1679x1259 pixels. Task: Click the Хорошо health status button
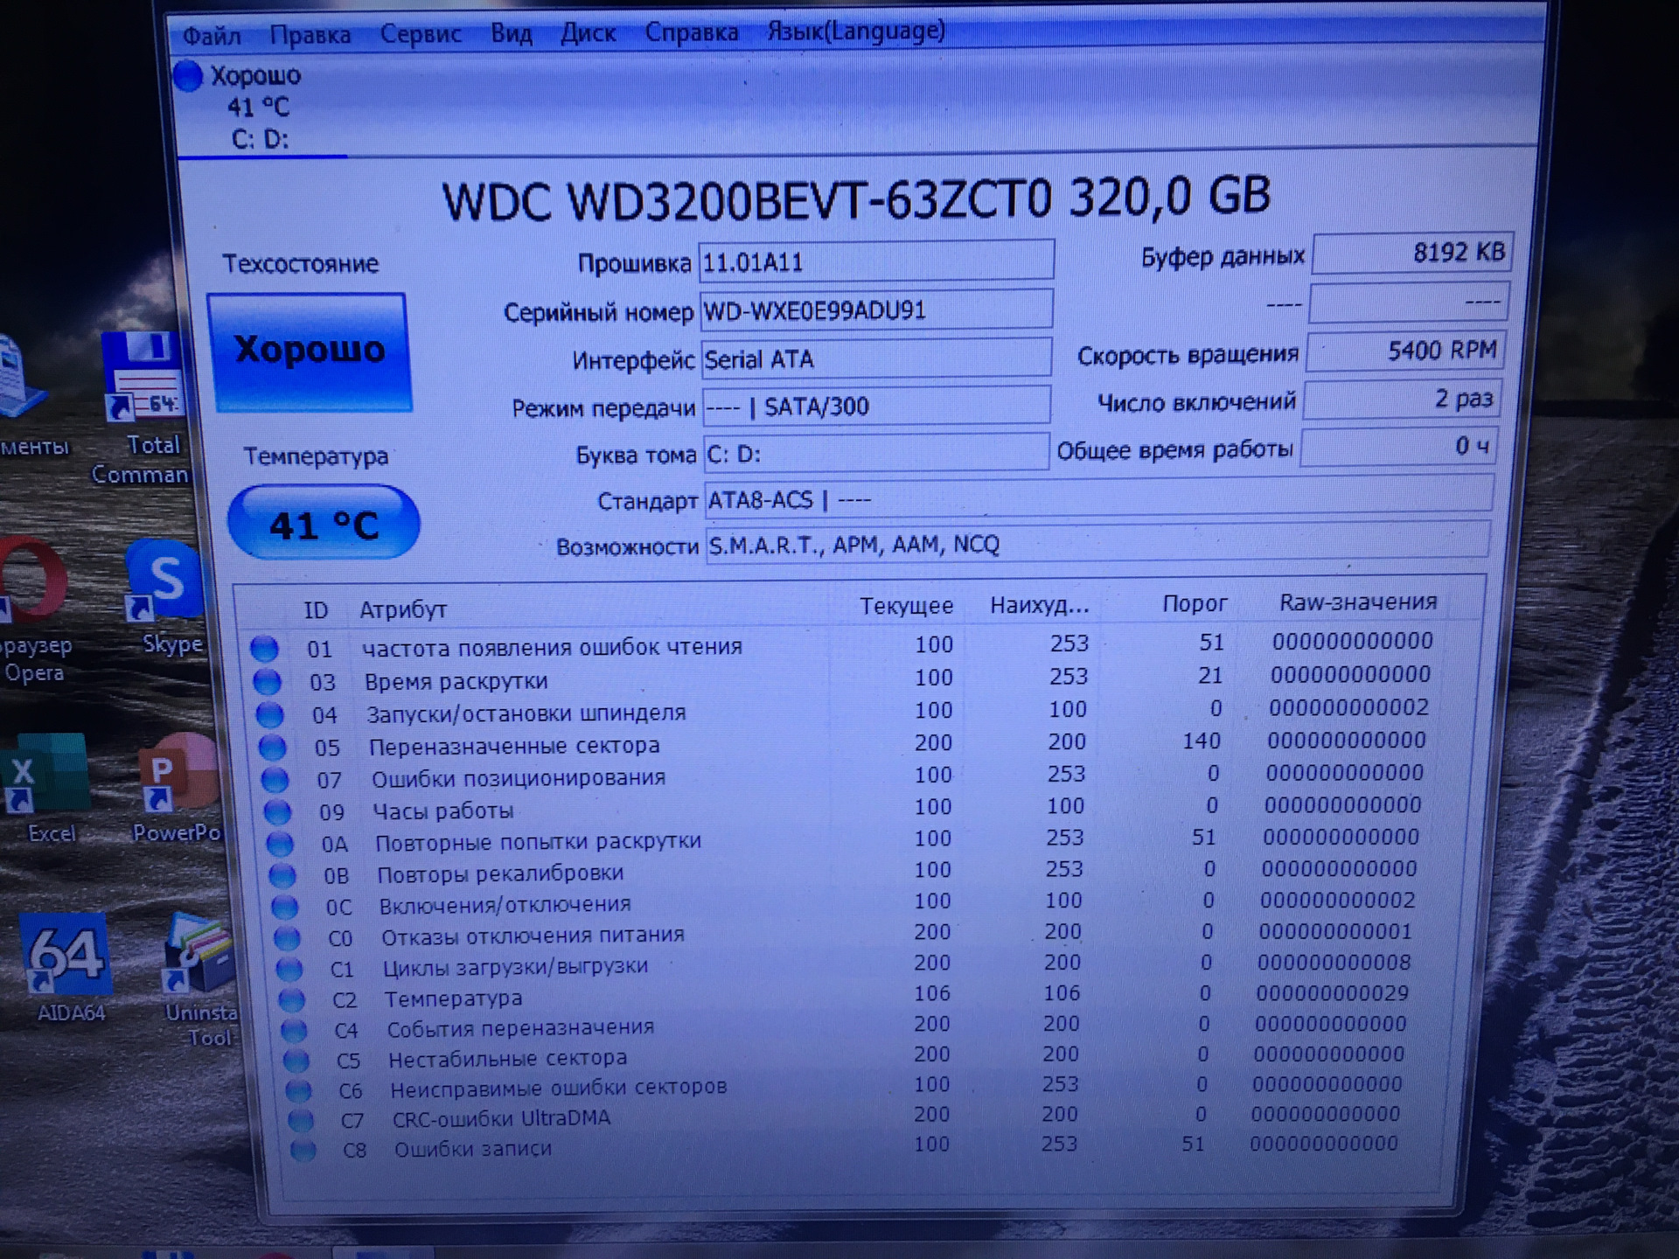(310, 351)
